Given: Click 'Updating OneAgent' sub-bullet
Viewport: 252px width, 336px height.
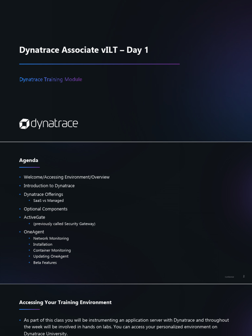Looking at the screenshot, I should [x=51, y=256].
